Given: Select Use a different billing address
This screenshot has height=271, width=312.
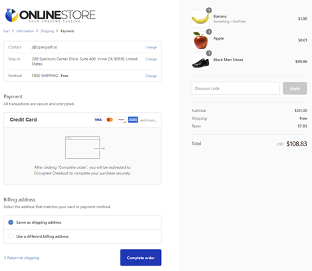Looking at the screenshot, I should 82,236.
